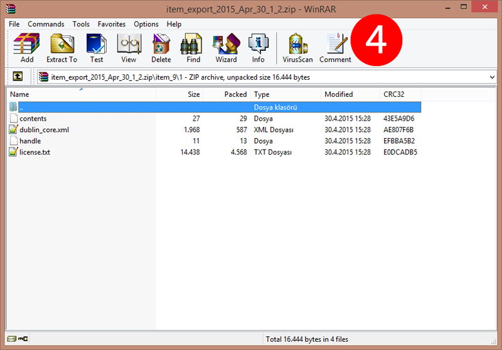Image resolution: width=502 pixels, height=350 pixels.
Task: Select the '..' parent folder name
Action: click(21, 107)
